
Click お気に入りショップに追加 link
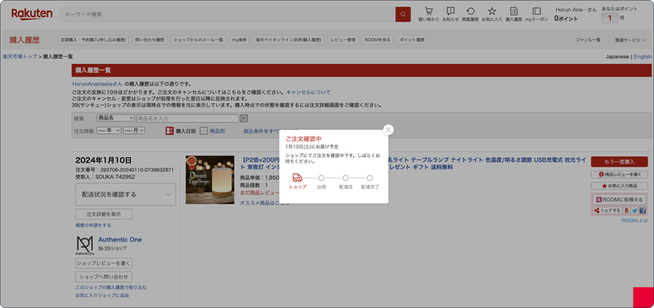pyautogui.click(x=102, y=295)
